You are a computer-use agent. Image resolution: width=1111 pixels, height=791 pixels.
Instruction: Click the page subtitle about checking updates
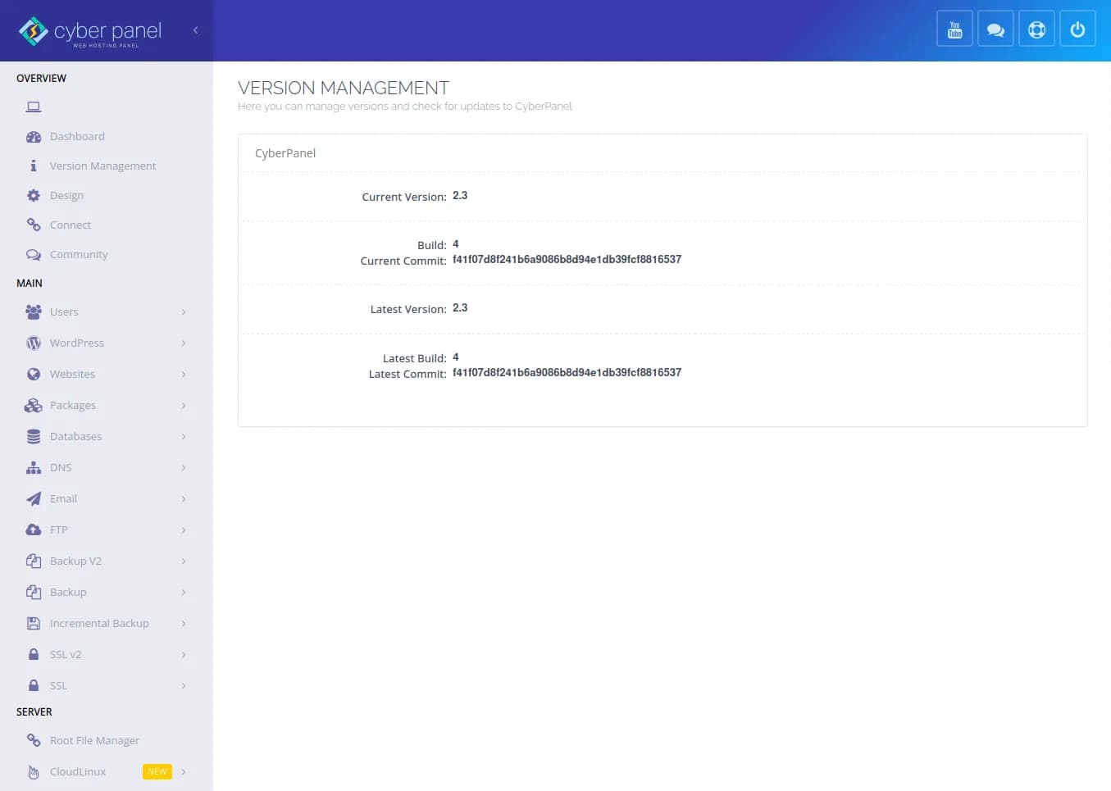click(x=405, y=107)
